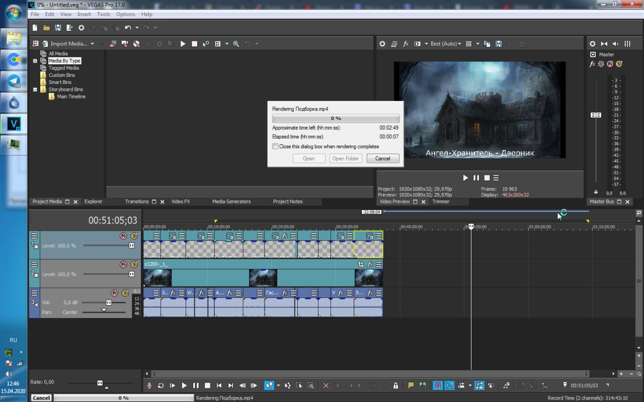Viewport: 644px width, 402px height.
Task: Collapse the Storyboard Bins tree node
Action: coord(35,89)
